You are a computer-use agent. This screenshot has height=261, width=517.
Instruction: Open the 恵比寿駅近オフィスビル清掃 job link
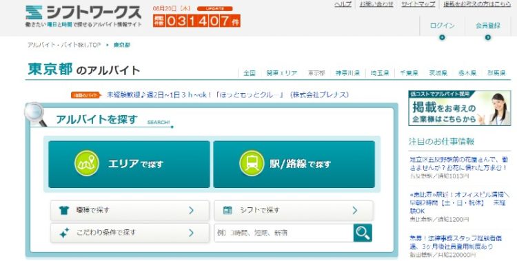[x=459, y=202]
